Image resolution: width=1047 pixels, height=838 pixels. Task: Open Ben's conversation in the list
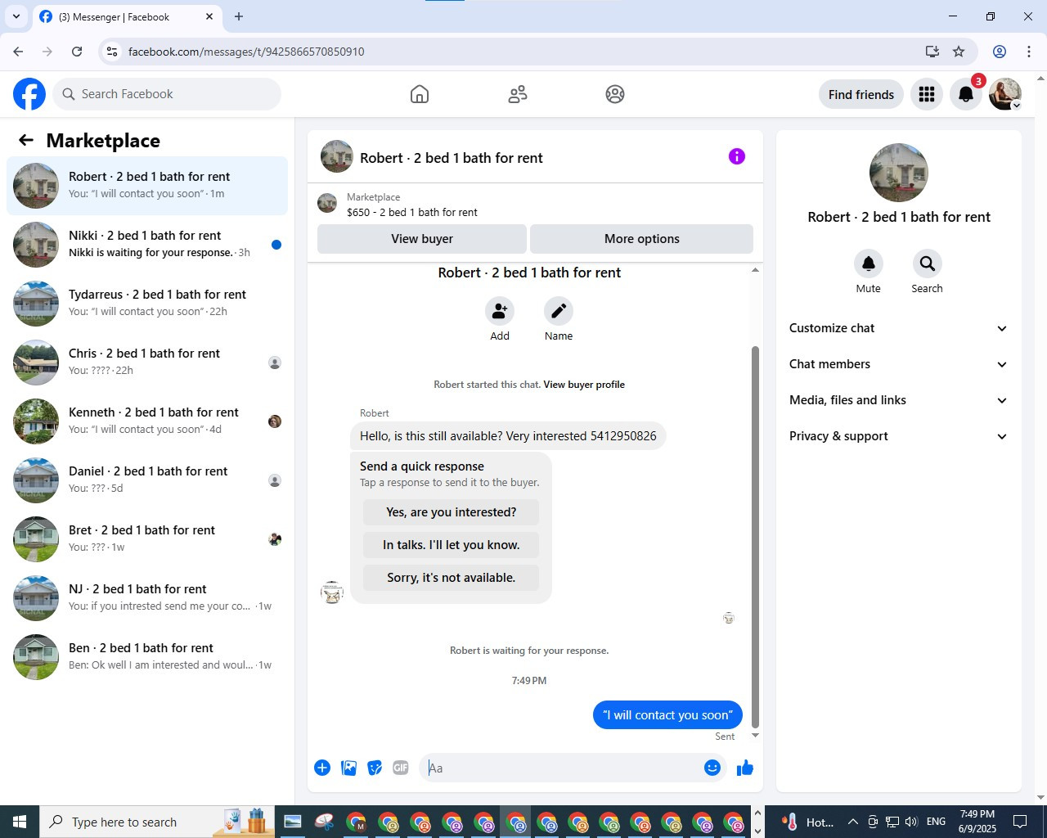pos(147,657)
